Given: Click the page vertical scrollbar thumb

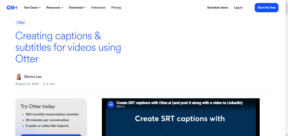Looking at the screenshot, I should (x=286, y=8).
